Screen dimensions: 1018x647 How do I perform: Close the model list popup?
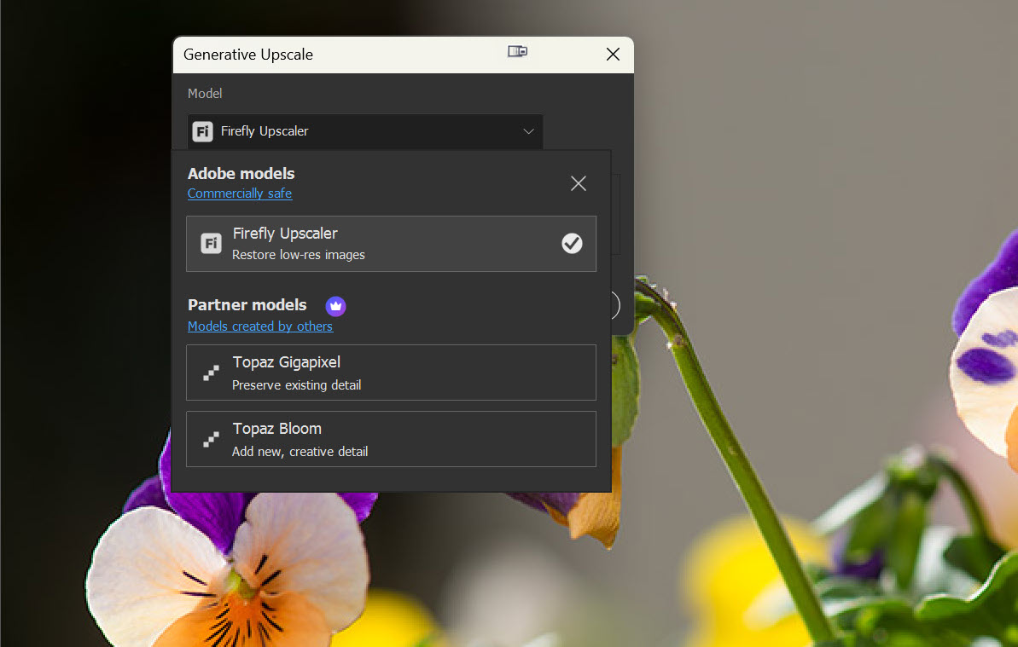(579, 183)
